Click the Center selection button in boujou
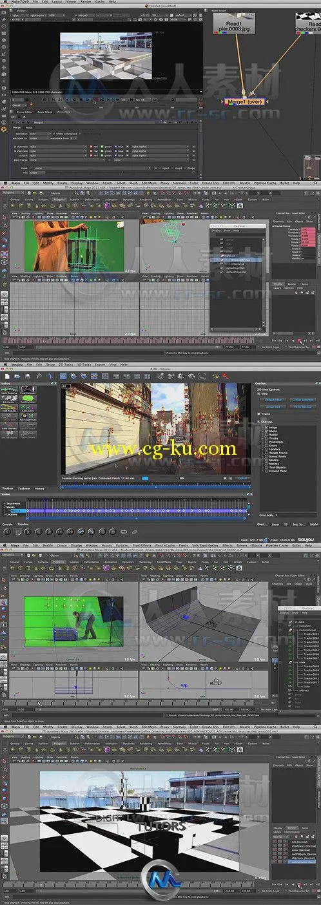Screen dimensions: 321x905 [x=303, y=400]
